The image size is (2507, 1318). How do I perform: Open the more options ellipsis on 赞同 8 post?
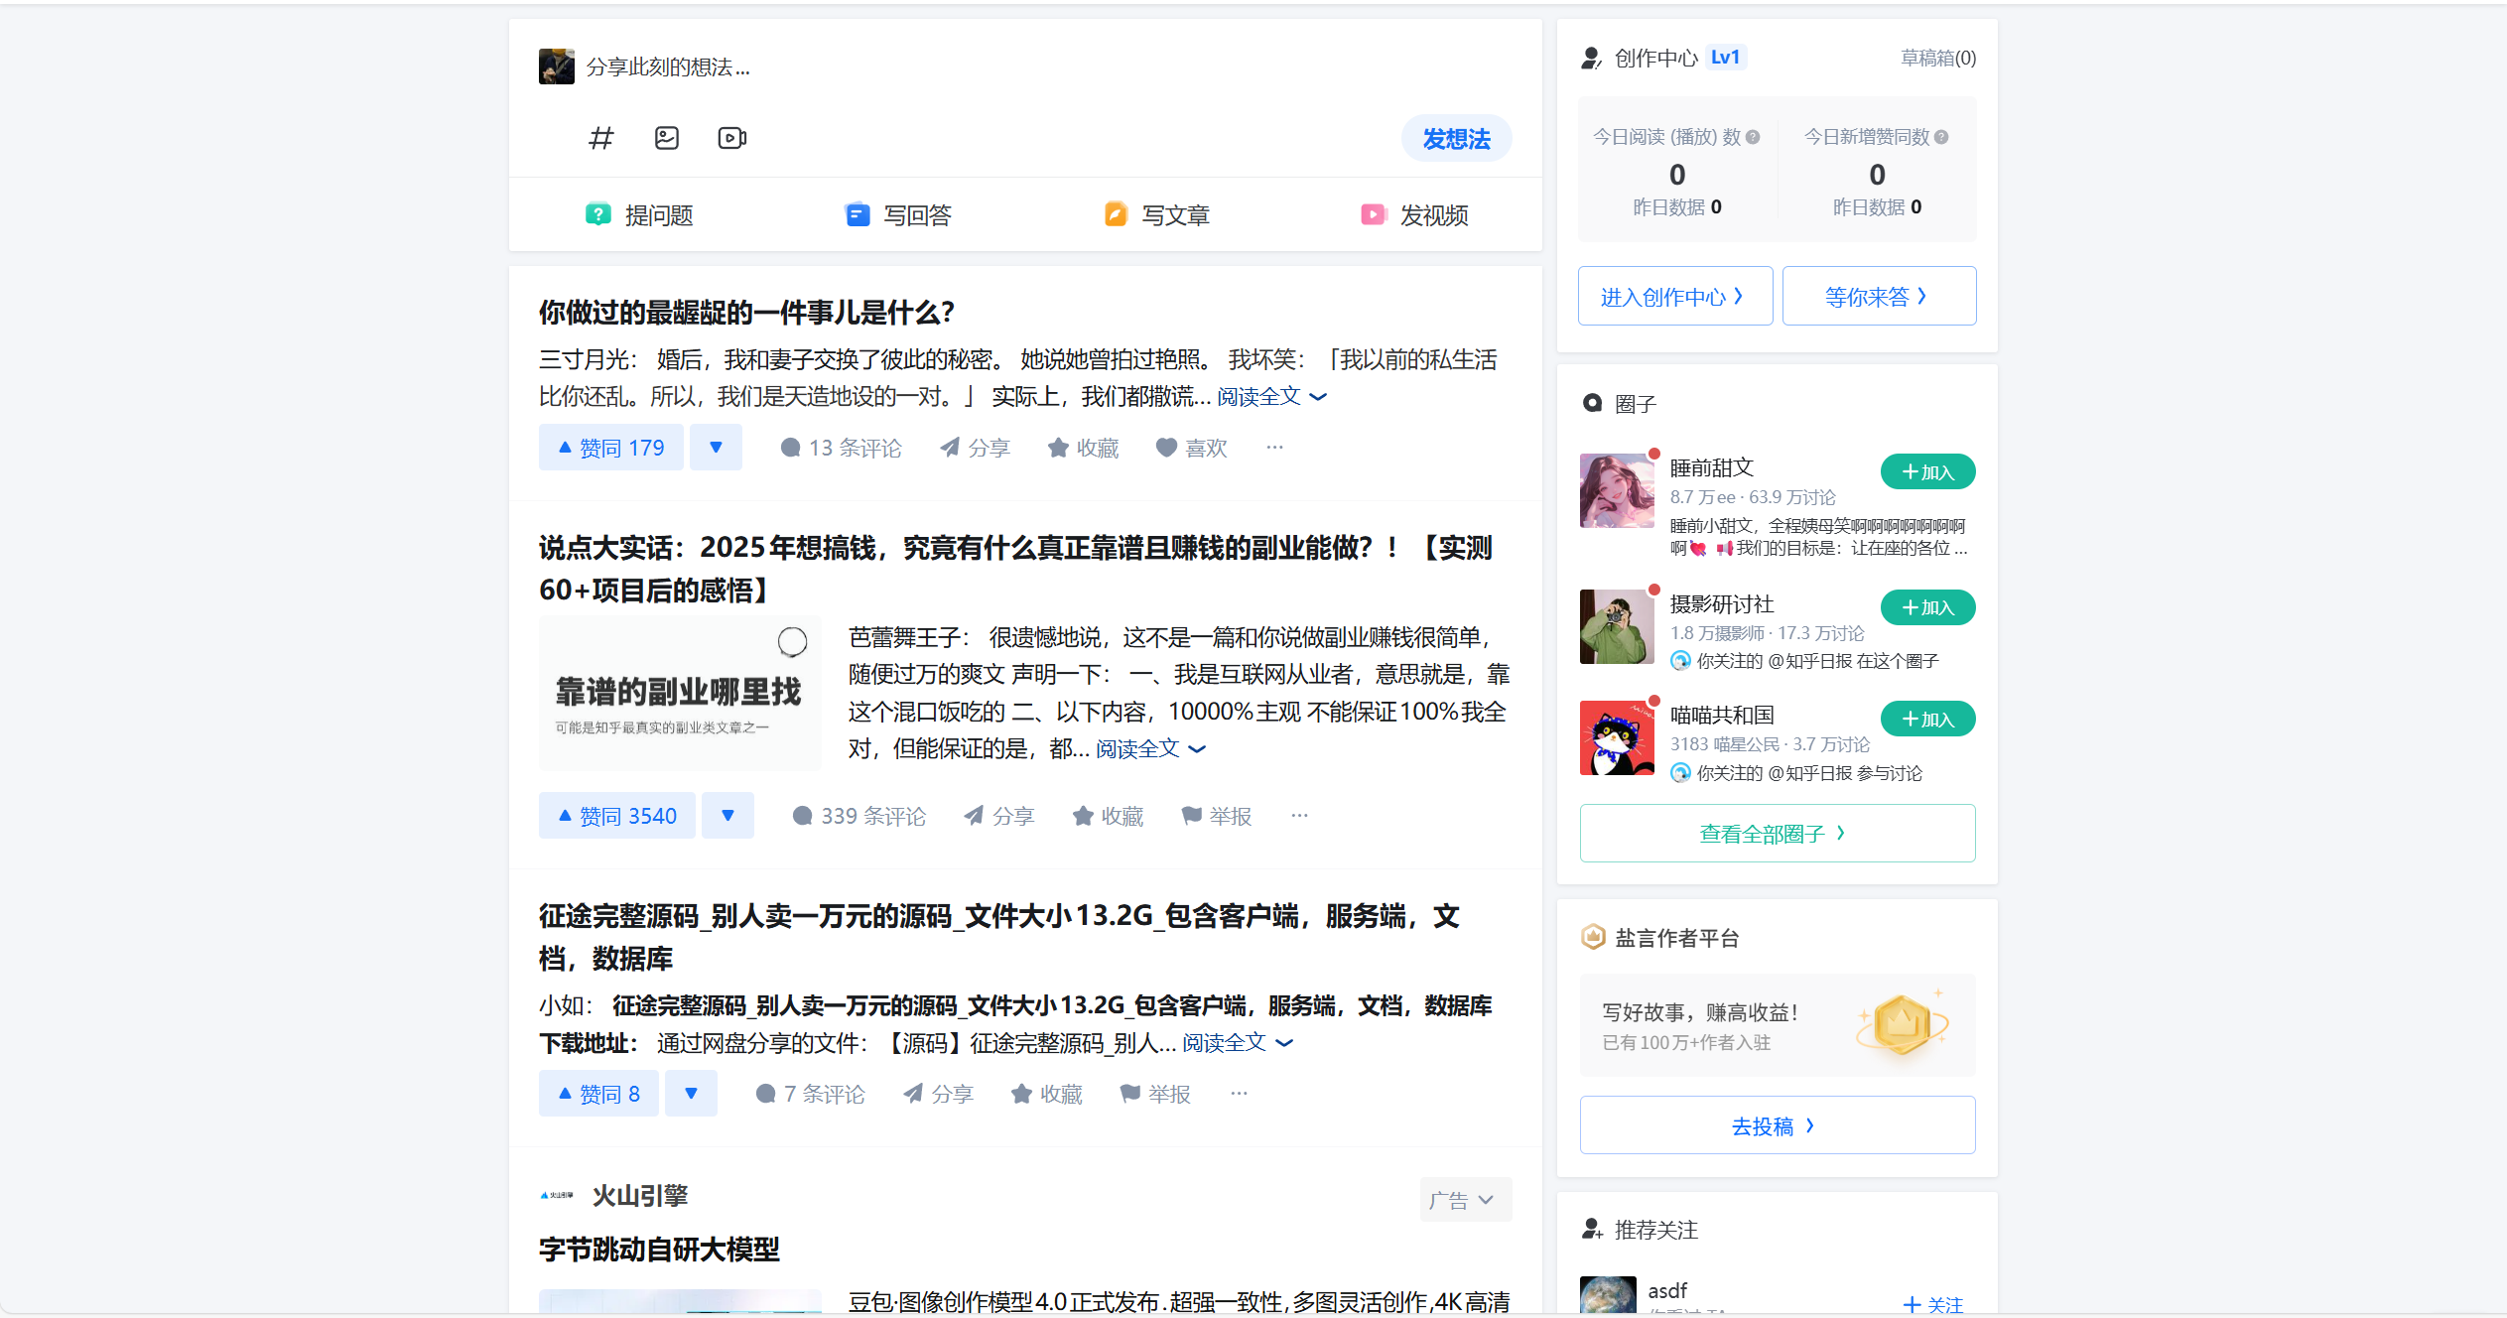pyautogui.click(x=1239, y=1094)
